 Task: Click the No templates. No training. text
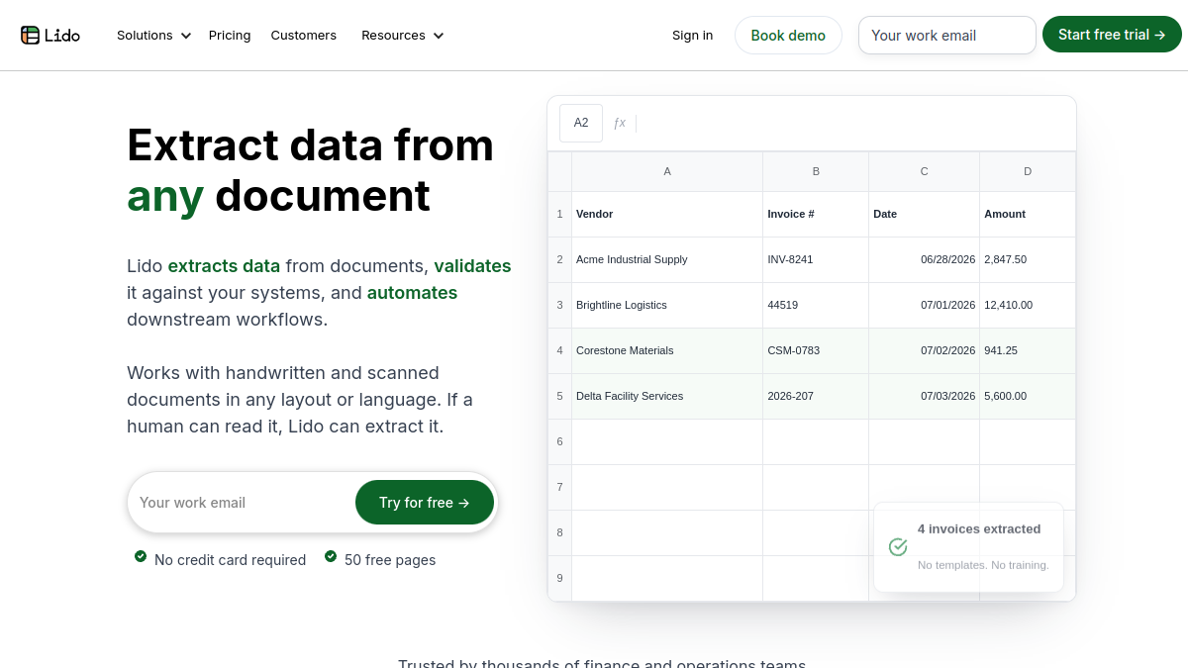pos(983,565)
